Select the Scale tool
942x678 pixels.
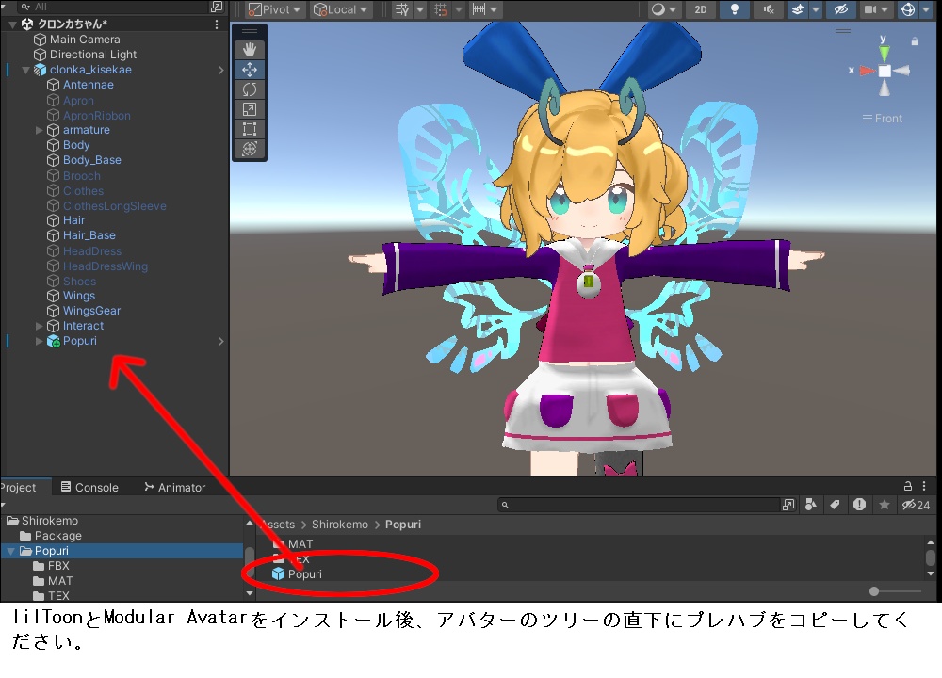pyautogui.click(x=250, y=109)
